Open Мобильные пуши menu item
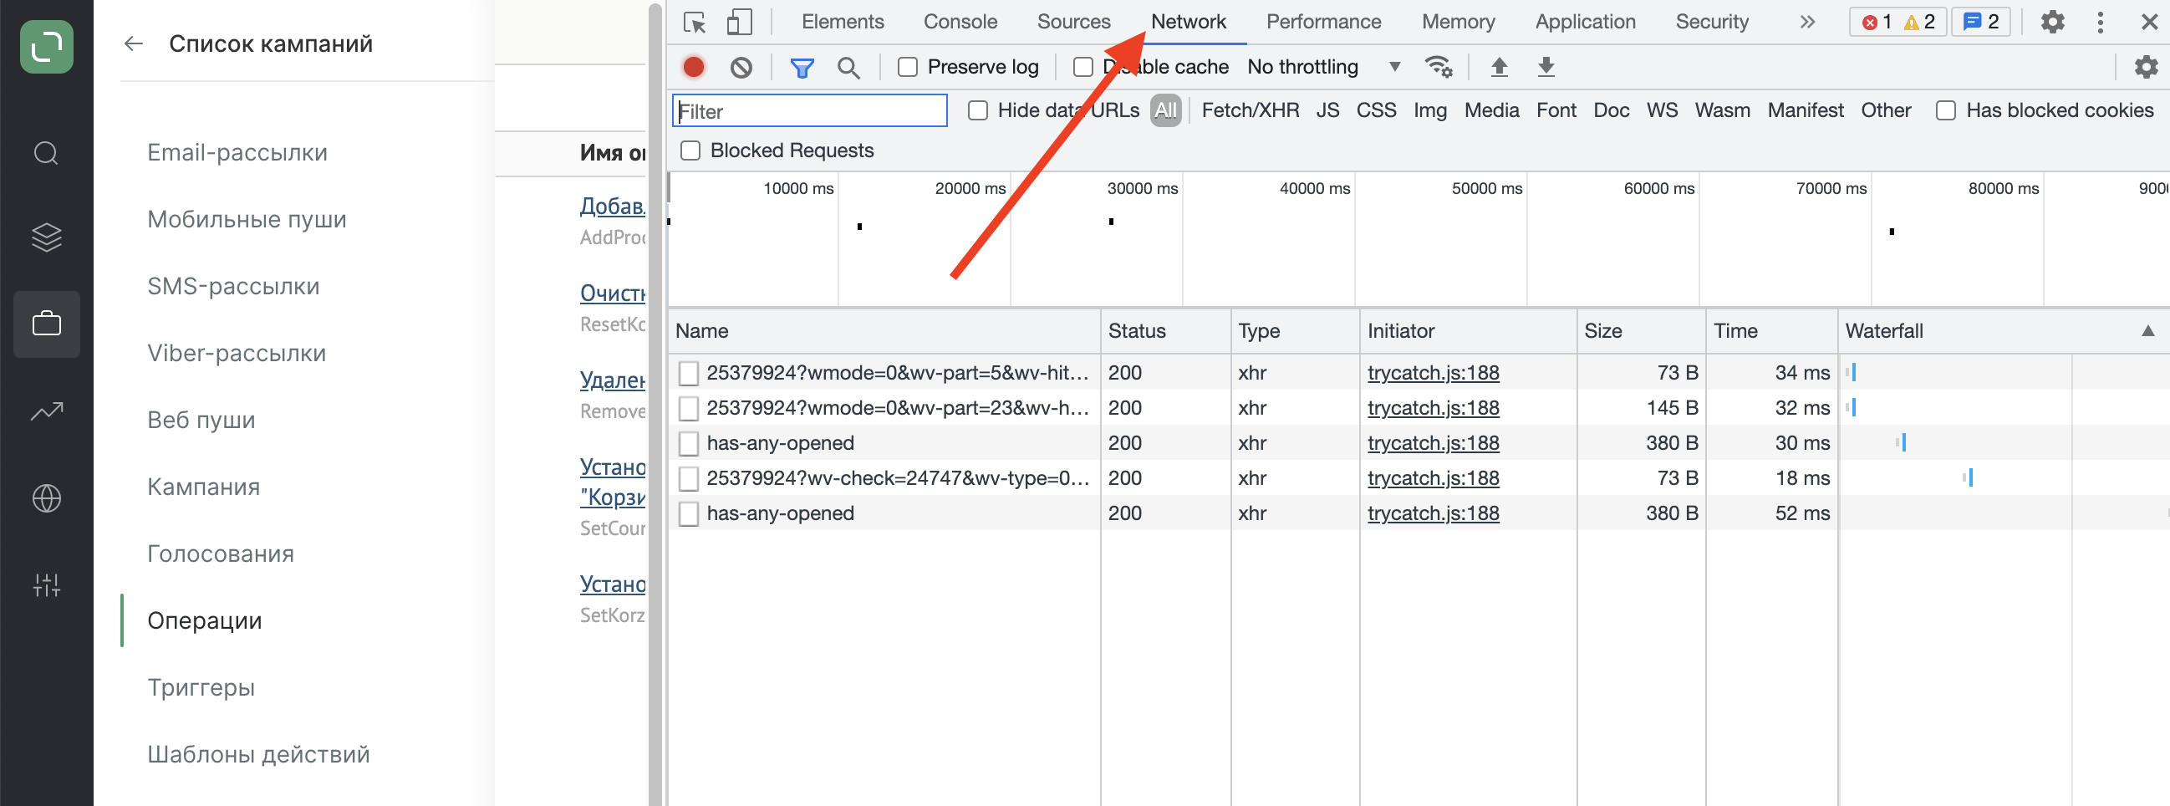 247,219
